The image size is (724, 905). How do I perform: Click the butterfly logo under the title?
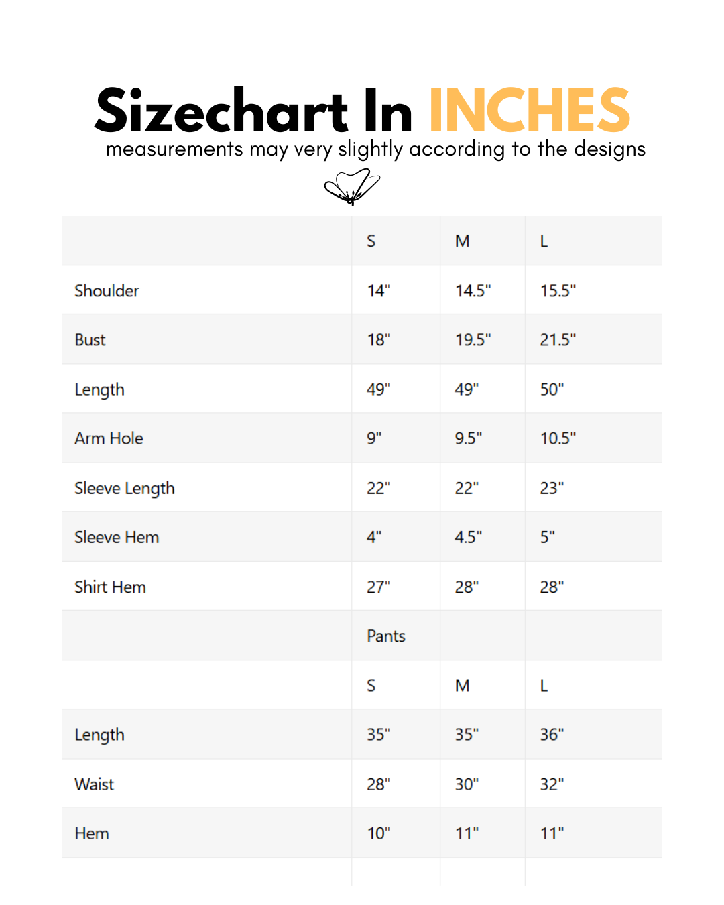click(352, 186)
